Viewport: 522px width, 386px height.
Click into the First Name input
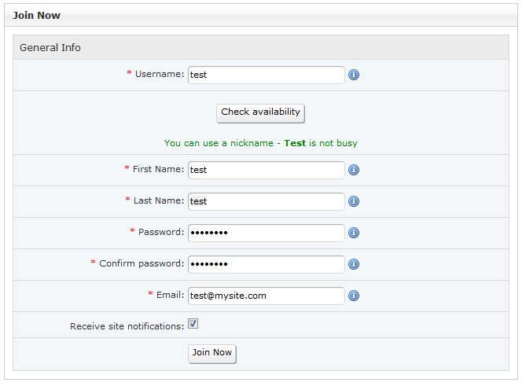coord(266,170)
